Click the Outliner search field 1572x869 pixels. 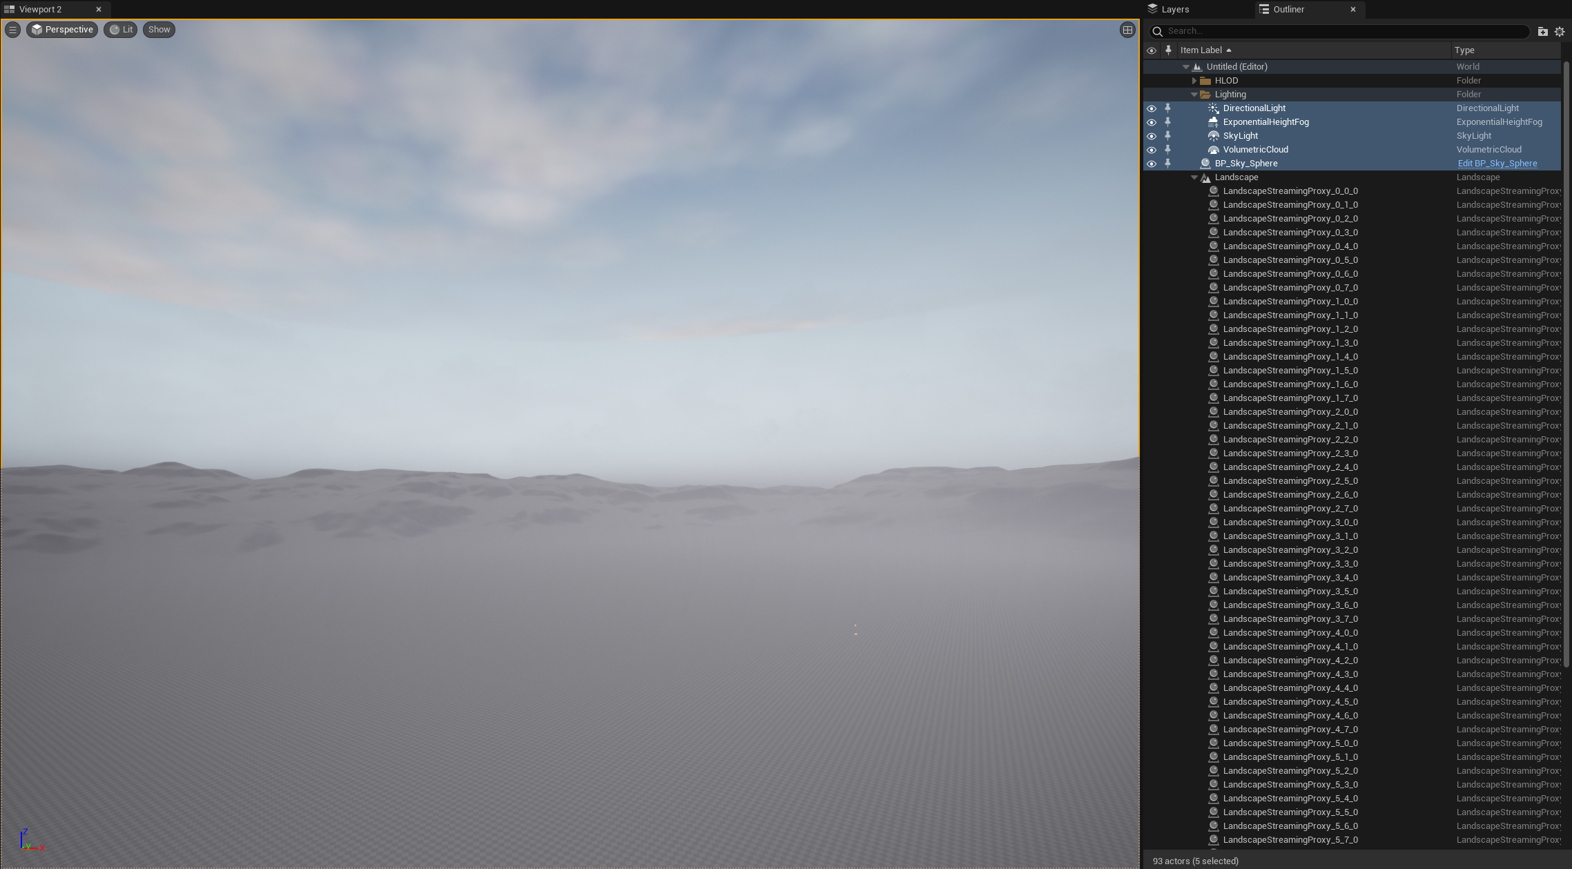[x=1339, y=31]
